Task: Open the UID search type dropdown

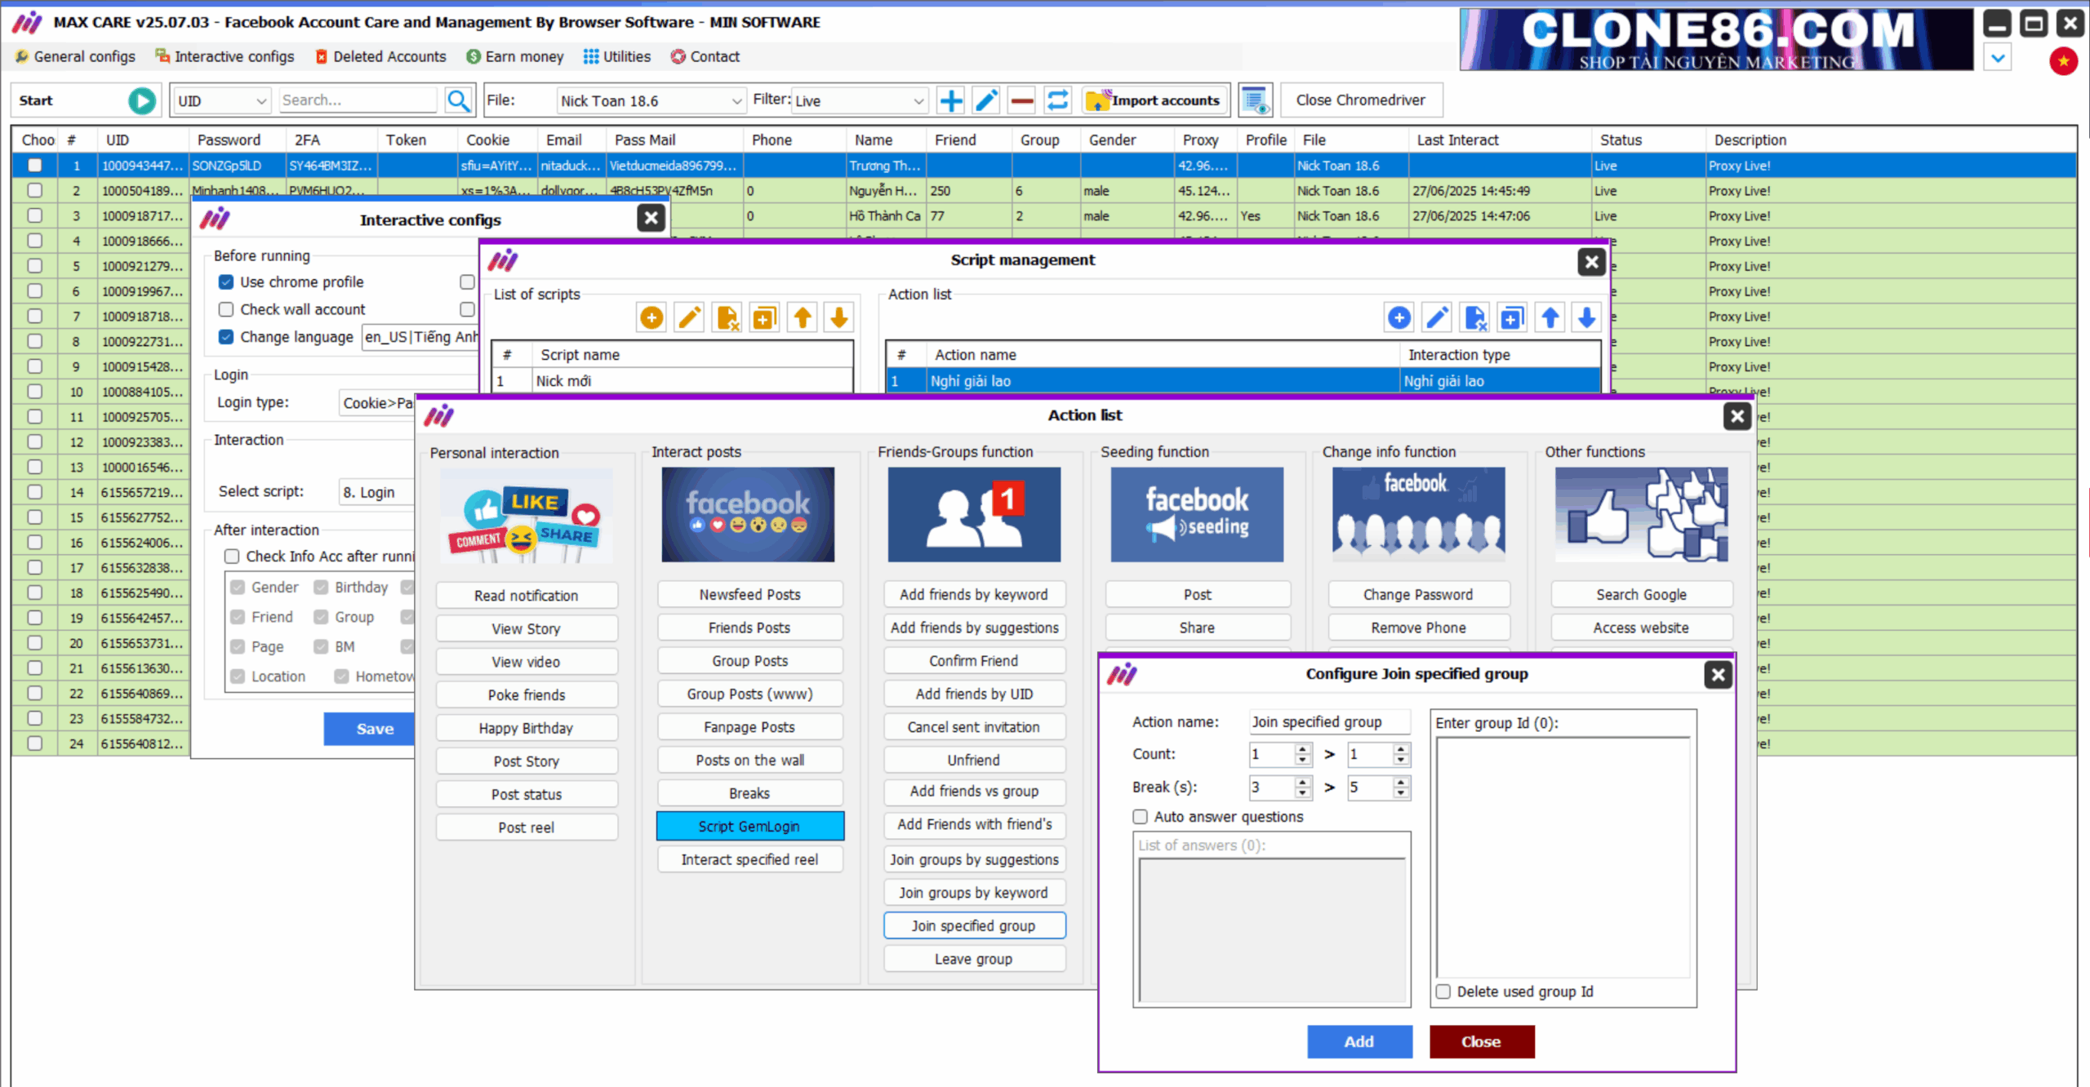Action: point(222,101)
